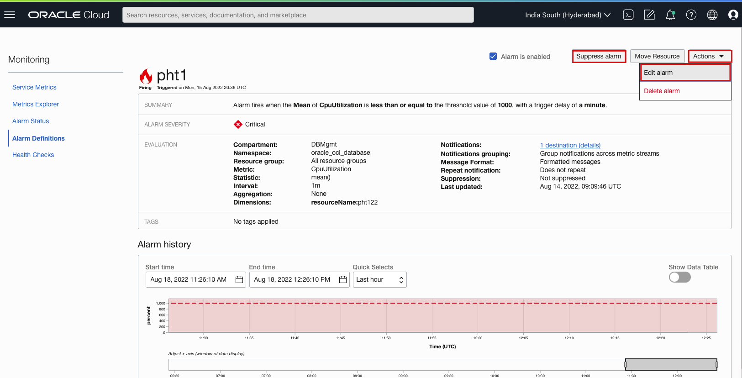The width and height of the screenshot is (742, 378).
Task: Select Delete alarm from the menu
Action: (662, 91)
